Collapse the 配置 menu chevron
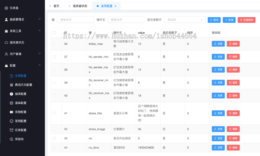The height and width of the screenshot is (156, 260). [40, 65]
